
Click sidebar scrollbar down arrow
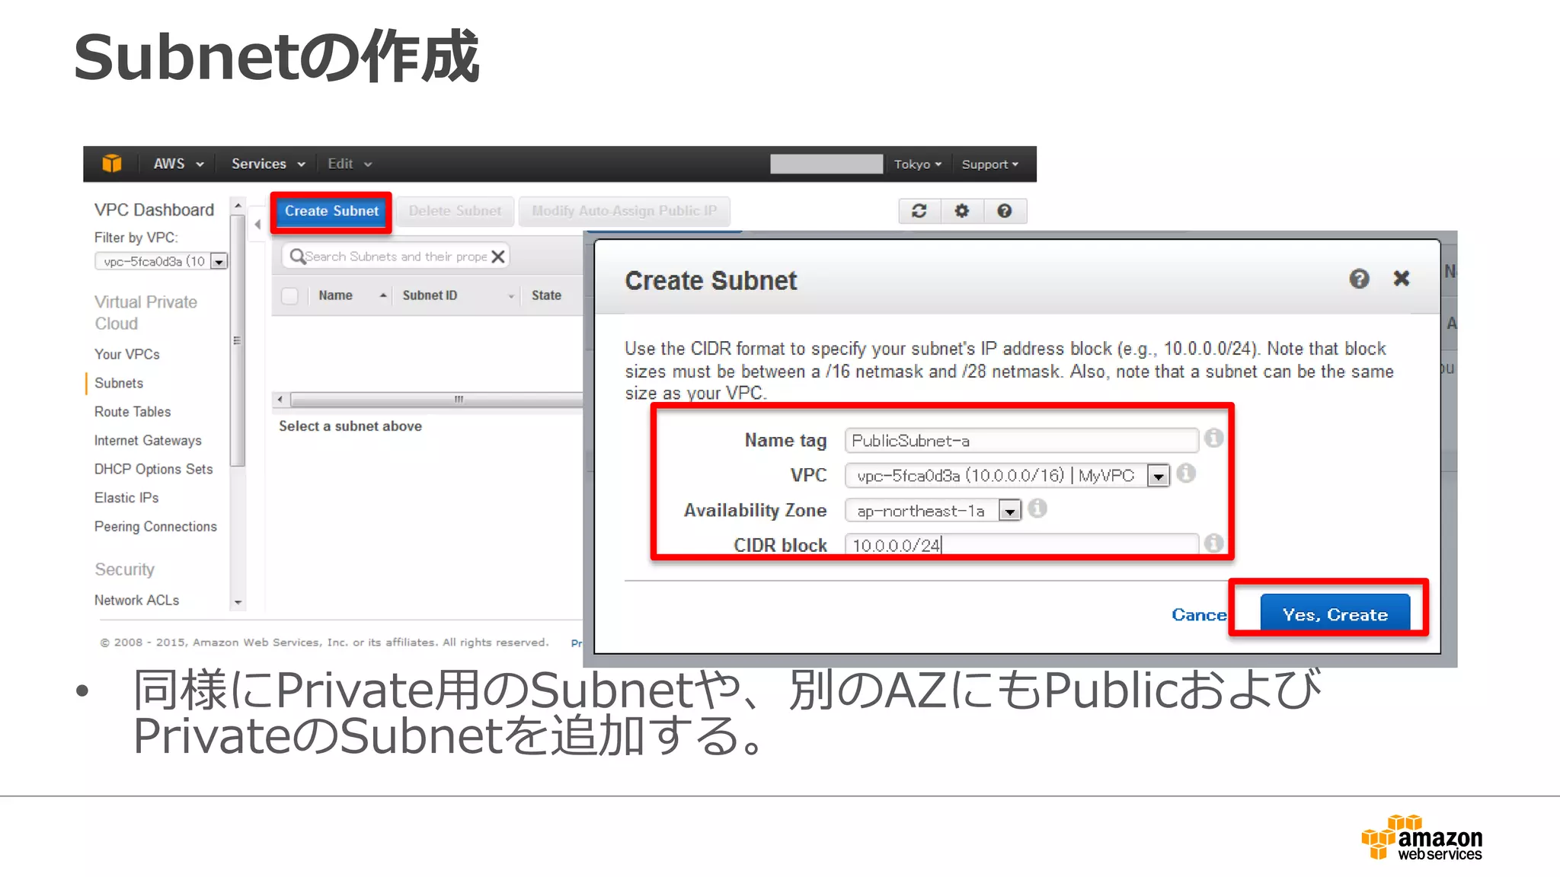point(238,602)
